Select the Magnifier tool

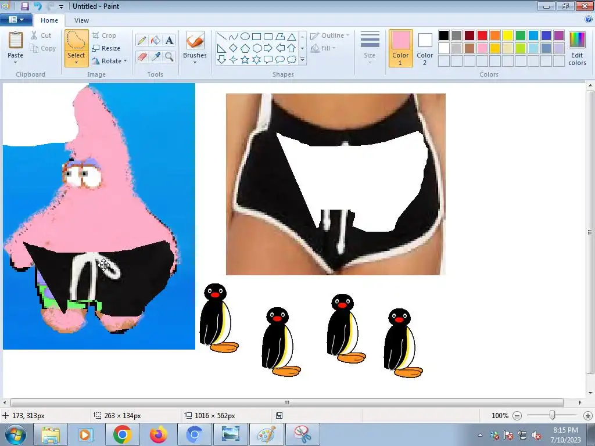[169, 57]
